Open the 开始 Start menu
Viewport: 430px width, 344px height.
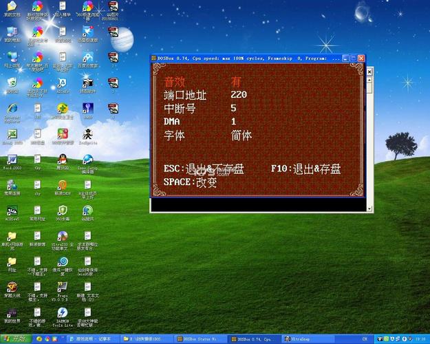coord(16,338)
